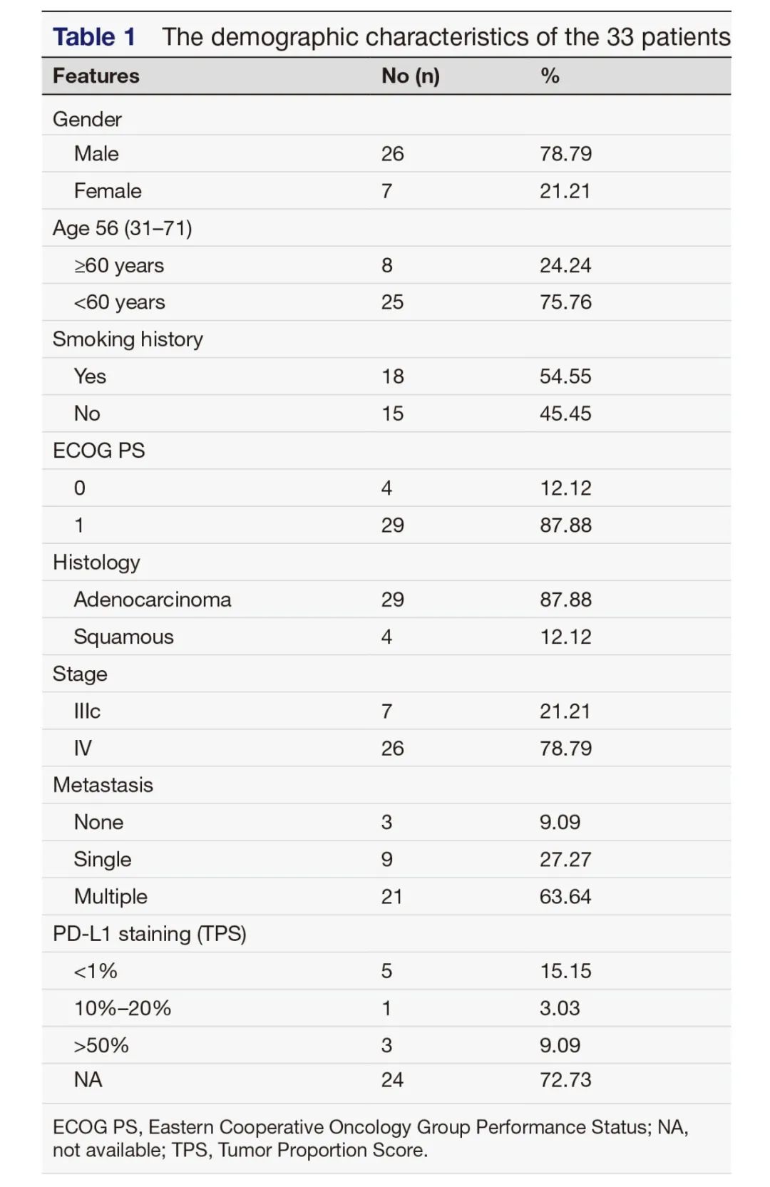This screenshot has height=1187, width=770.
Task: Select the 'IIIc' stage row label
Action: click(x=87, y=711)
